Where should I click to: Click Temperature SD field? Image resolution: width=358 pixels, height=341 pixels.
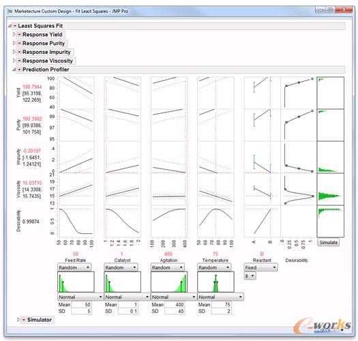pos(221,311)
